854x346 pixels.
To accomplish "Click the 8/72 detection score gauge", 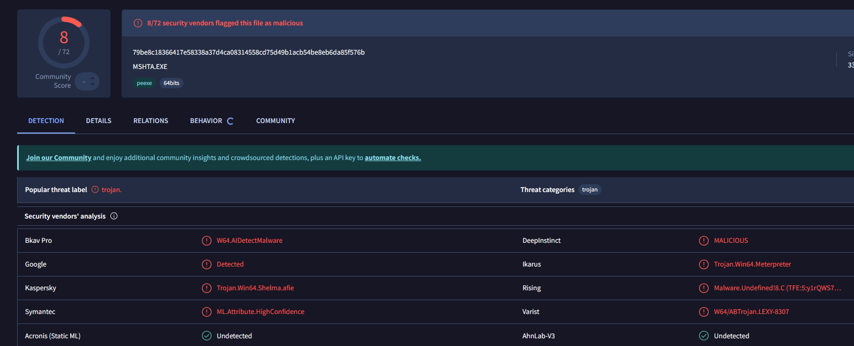I will click(64, 42).
